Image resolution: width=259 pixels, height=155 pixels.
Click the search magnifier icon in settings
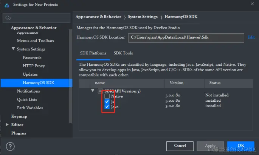8,18
